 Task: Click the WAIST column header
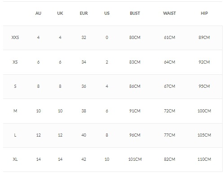point(169,13)
